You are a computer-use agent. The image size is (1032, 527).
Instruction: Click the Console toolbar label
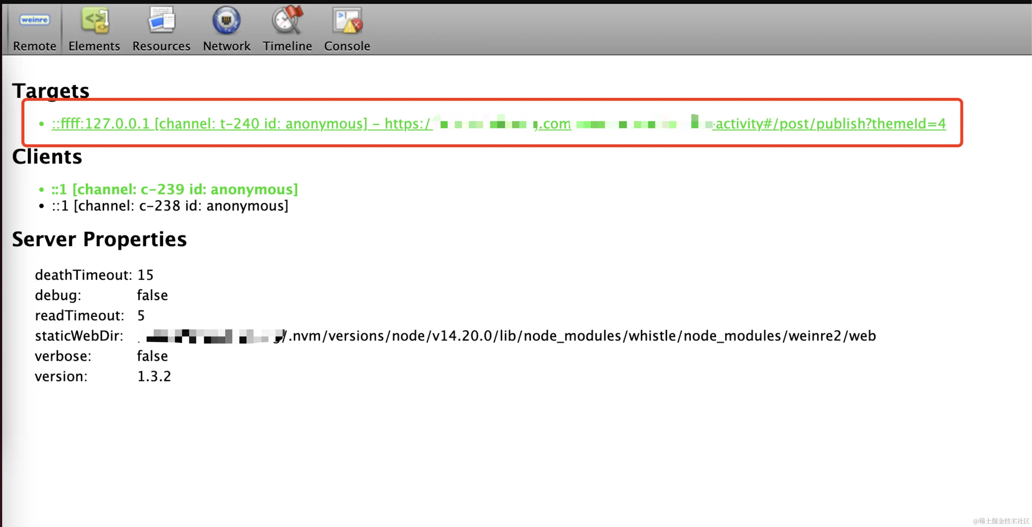[347, 46]
